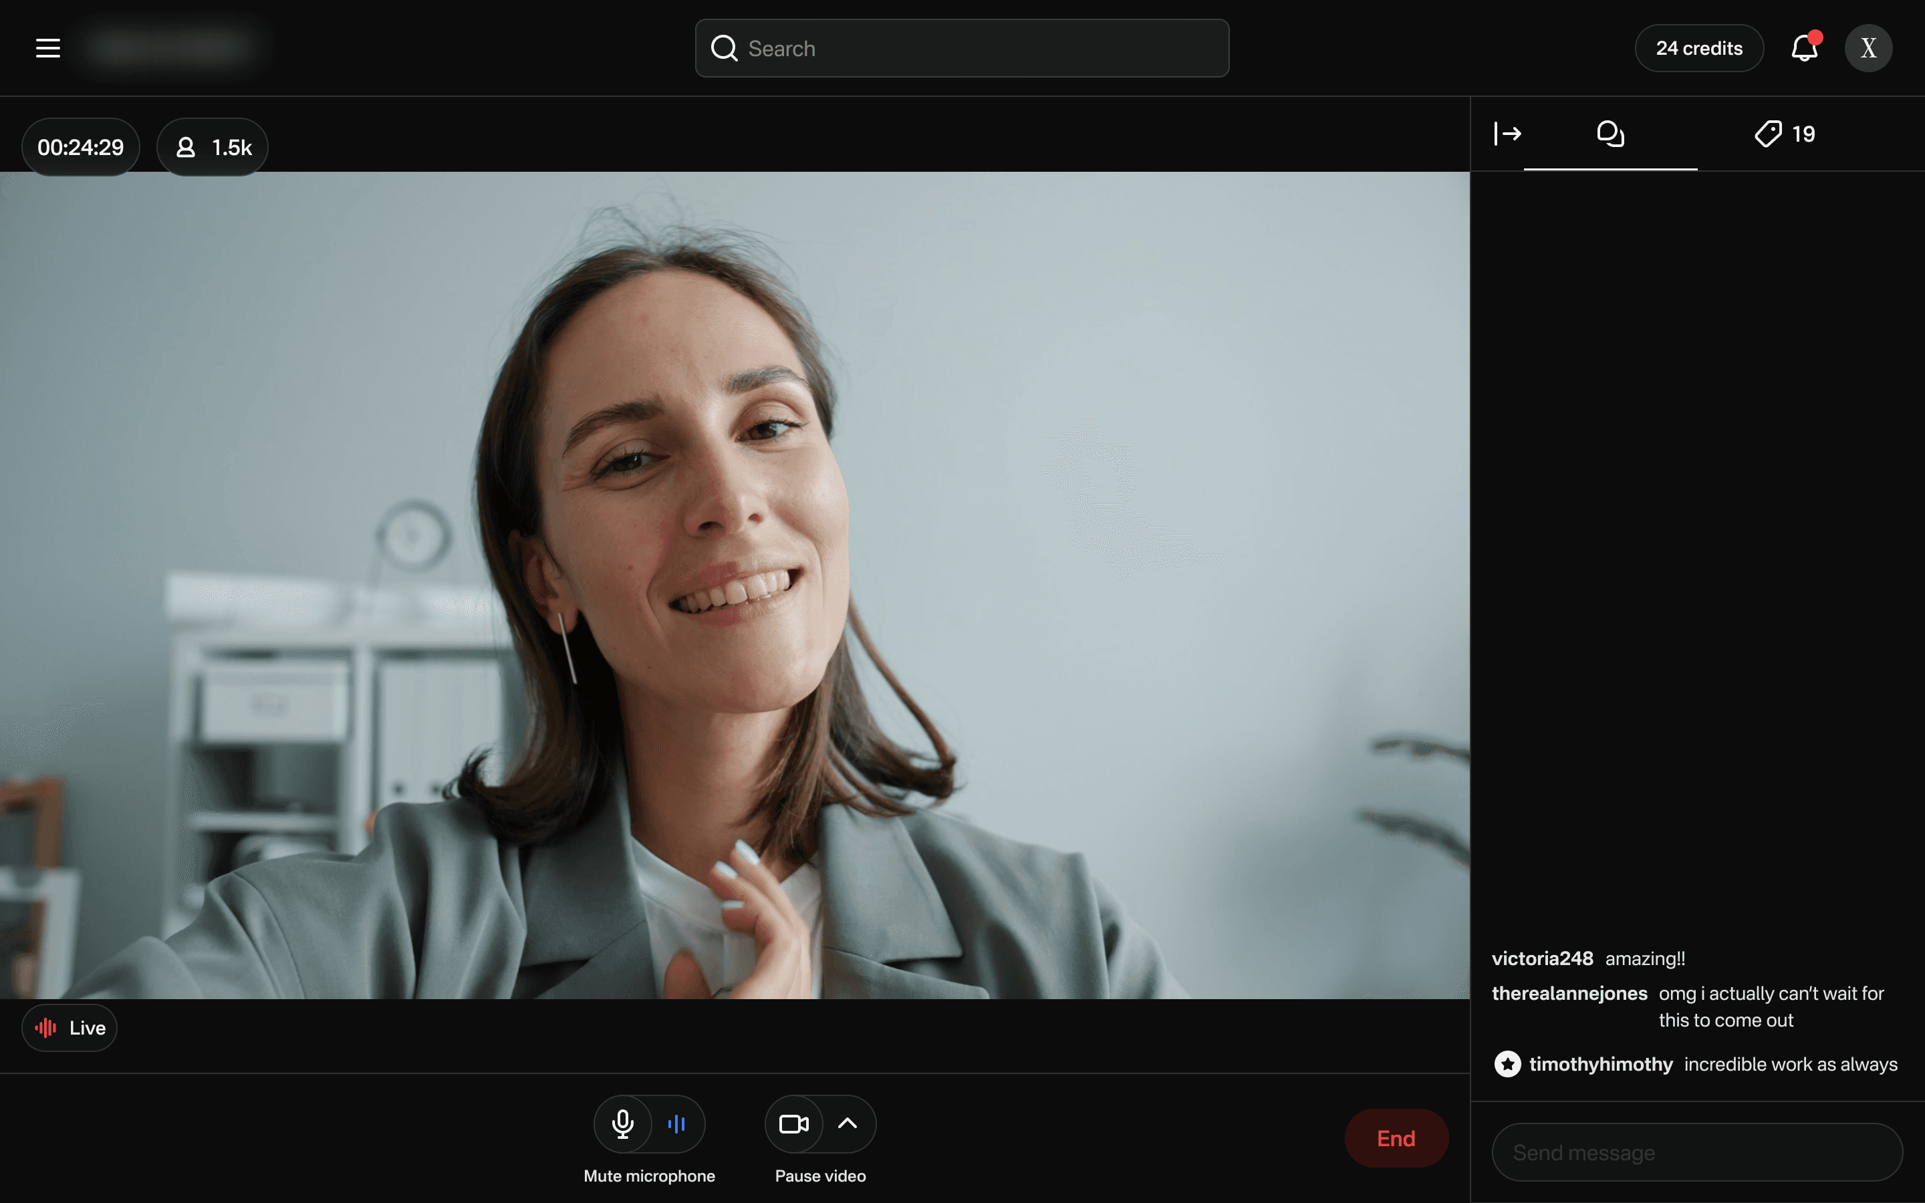Click the search magnifier icon

tap(724, 49)
